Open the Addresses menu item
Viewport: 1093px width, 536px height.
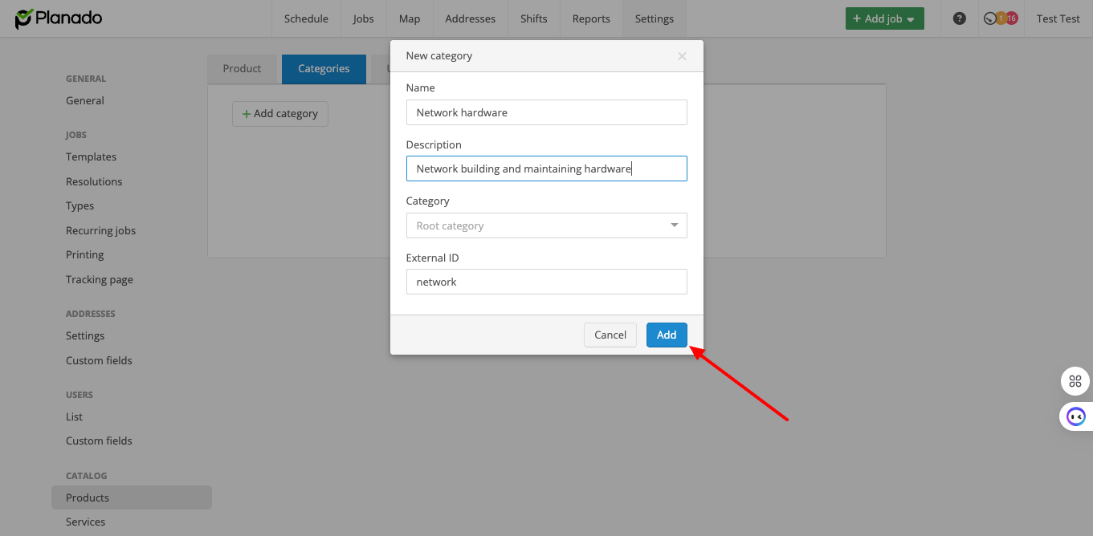[471, 18]
